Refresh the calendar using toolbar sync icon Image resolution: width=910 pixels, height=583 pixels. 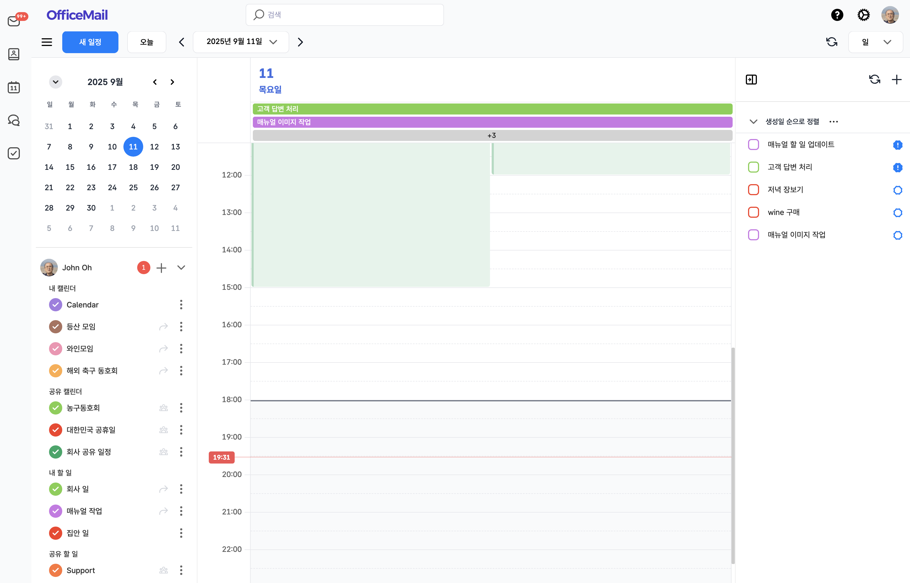pos(832,42)
